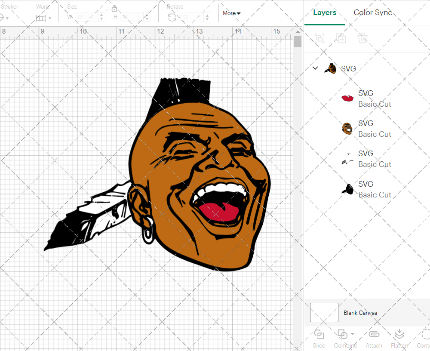Viewport: 430px width, 351px height.
Task: Click the Flatten tool icon
Action: (x=399, y=334)
